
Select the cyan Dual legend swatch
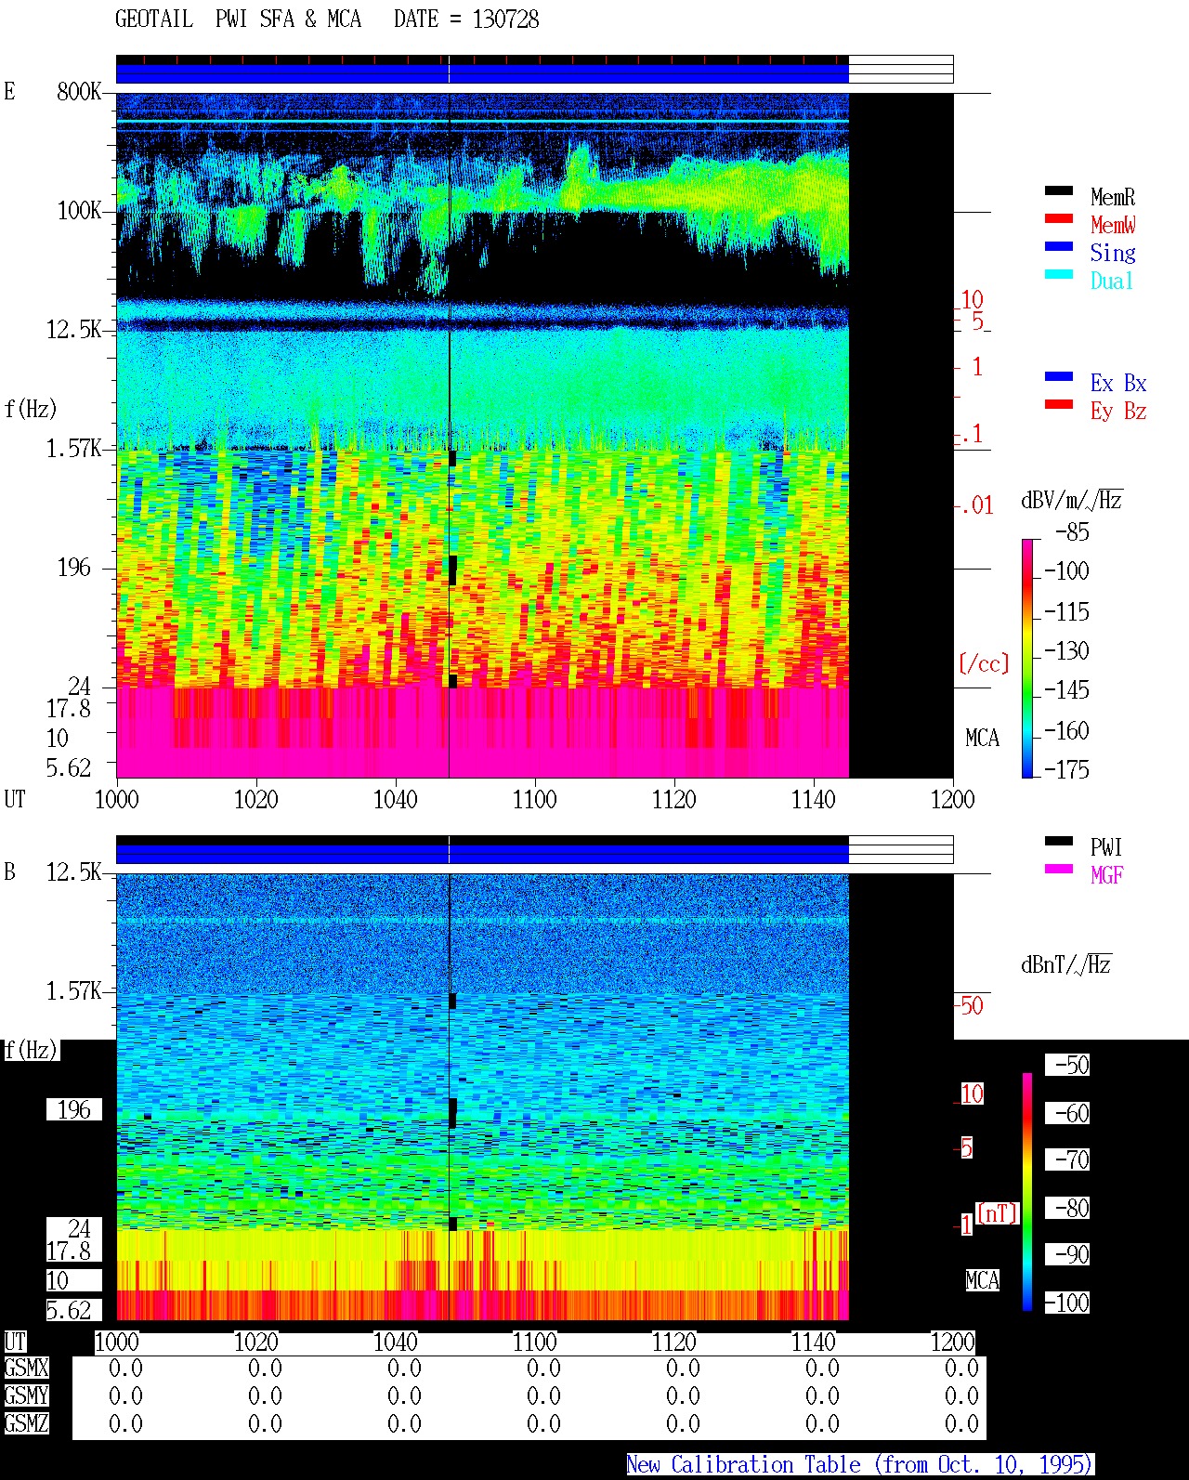point(1059,274)
